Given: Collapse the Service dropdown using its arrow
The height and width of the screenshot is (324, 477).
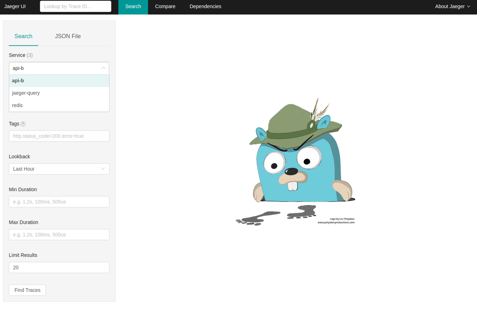Looking at the screenshot, I should click(103, 68).
